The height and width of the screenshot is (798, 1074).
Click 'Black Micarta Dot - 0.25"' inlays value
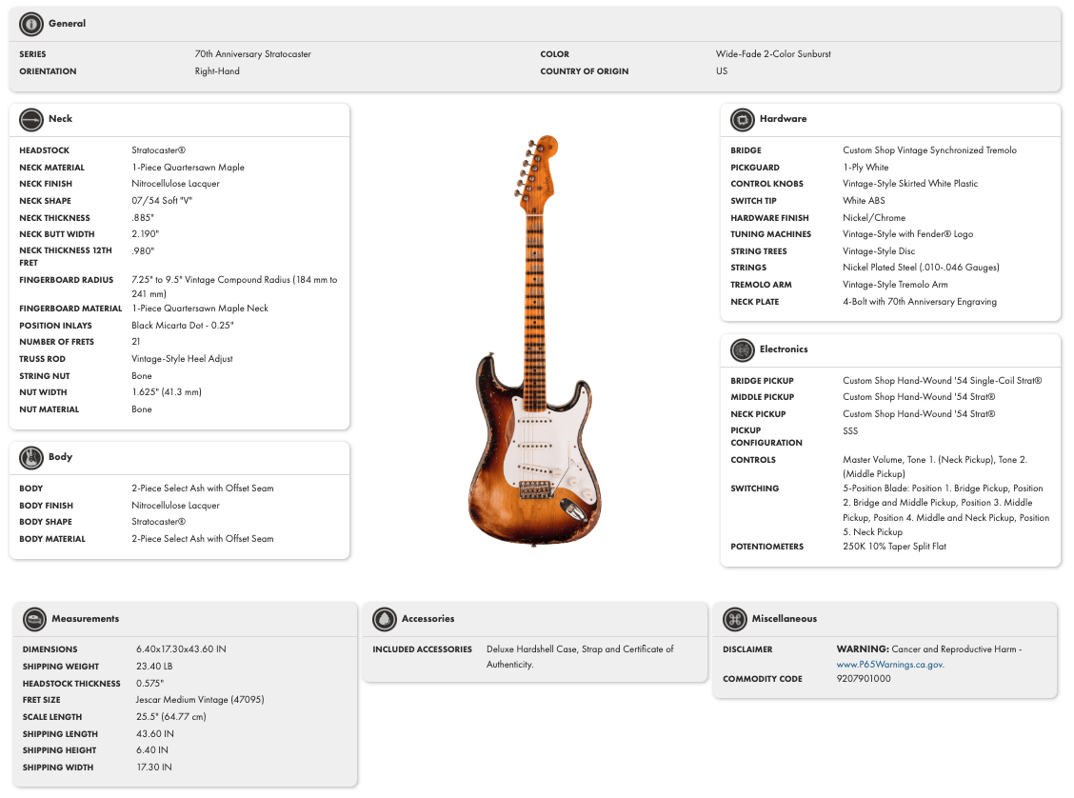pos(182,326)
